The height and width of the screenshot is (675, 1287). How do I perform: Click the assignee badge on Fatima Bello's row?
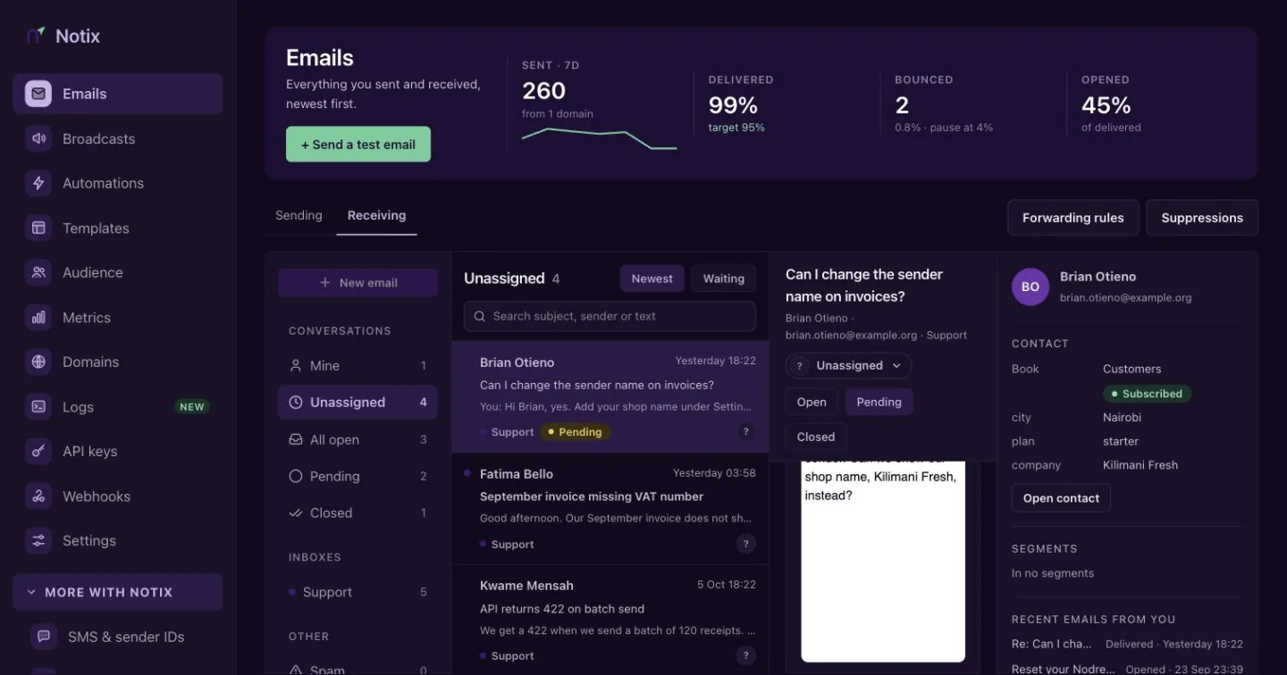tap(746, 544)
